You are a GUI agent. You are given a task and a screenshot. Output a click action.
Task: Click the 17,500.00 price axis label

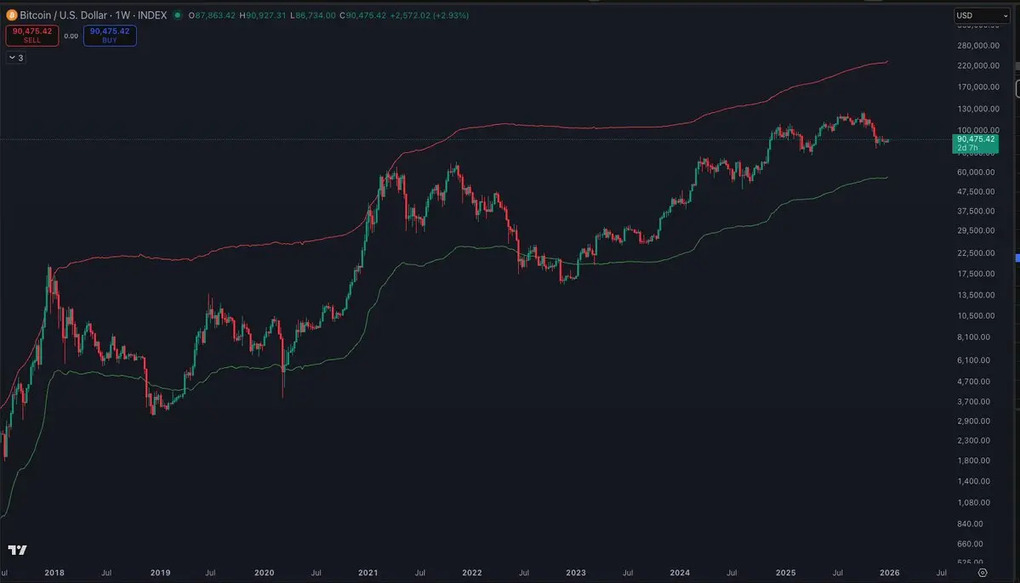click(x=975, y=274)
